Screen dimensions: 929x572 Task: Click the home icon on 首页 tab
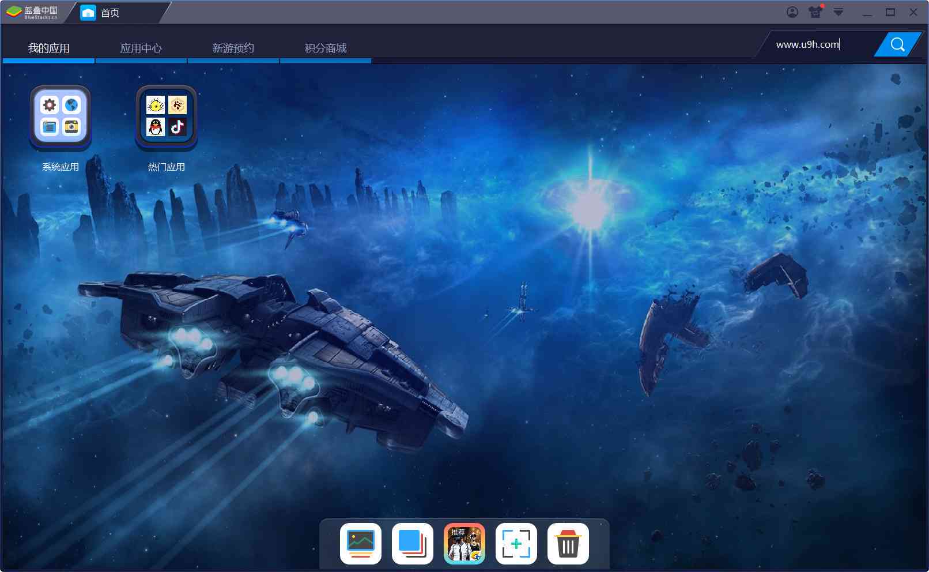pos(88,13)
